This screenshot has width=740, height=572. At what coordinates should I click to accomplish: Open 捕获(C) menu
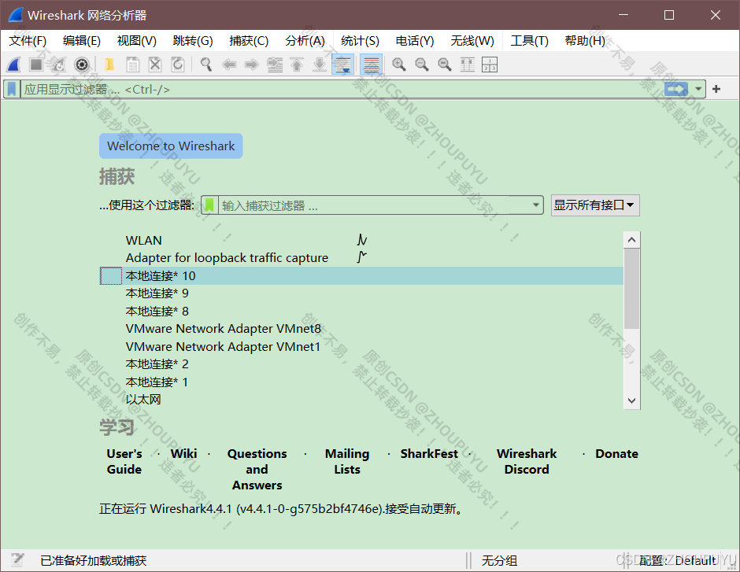(249, 41)
